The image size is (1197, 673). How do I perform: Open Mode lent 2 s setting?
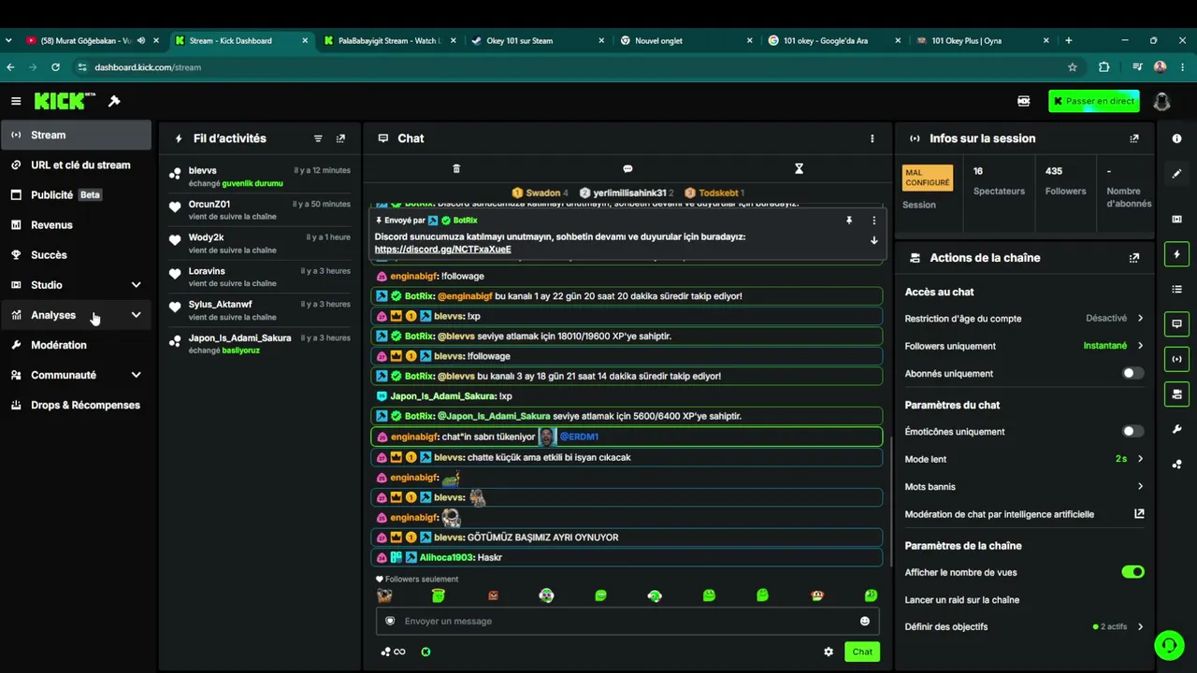click(1024, 459)
